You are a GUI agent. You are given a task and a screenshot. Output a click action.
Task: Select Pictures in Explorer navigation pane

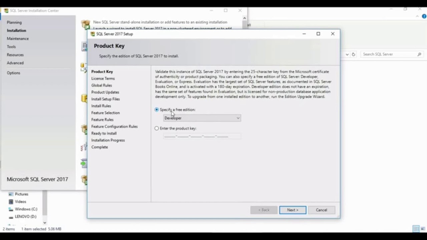pyautogui.click(x=22, y=194)
